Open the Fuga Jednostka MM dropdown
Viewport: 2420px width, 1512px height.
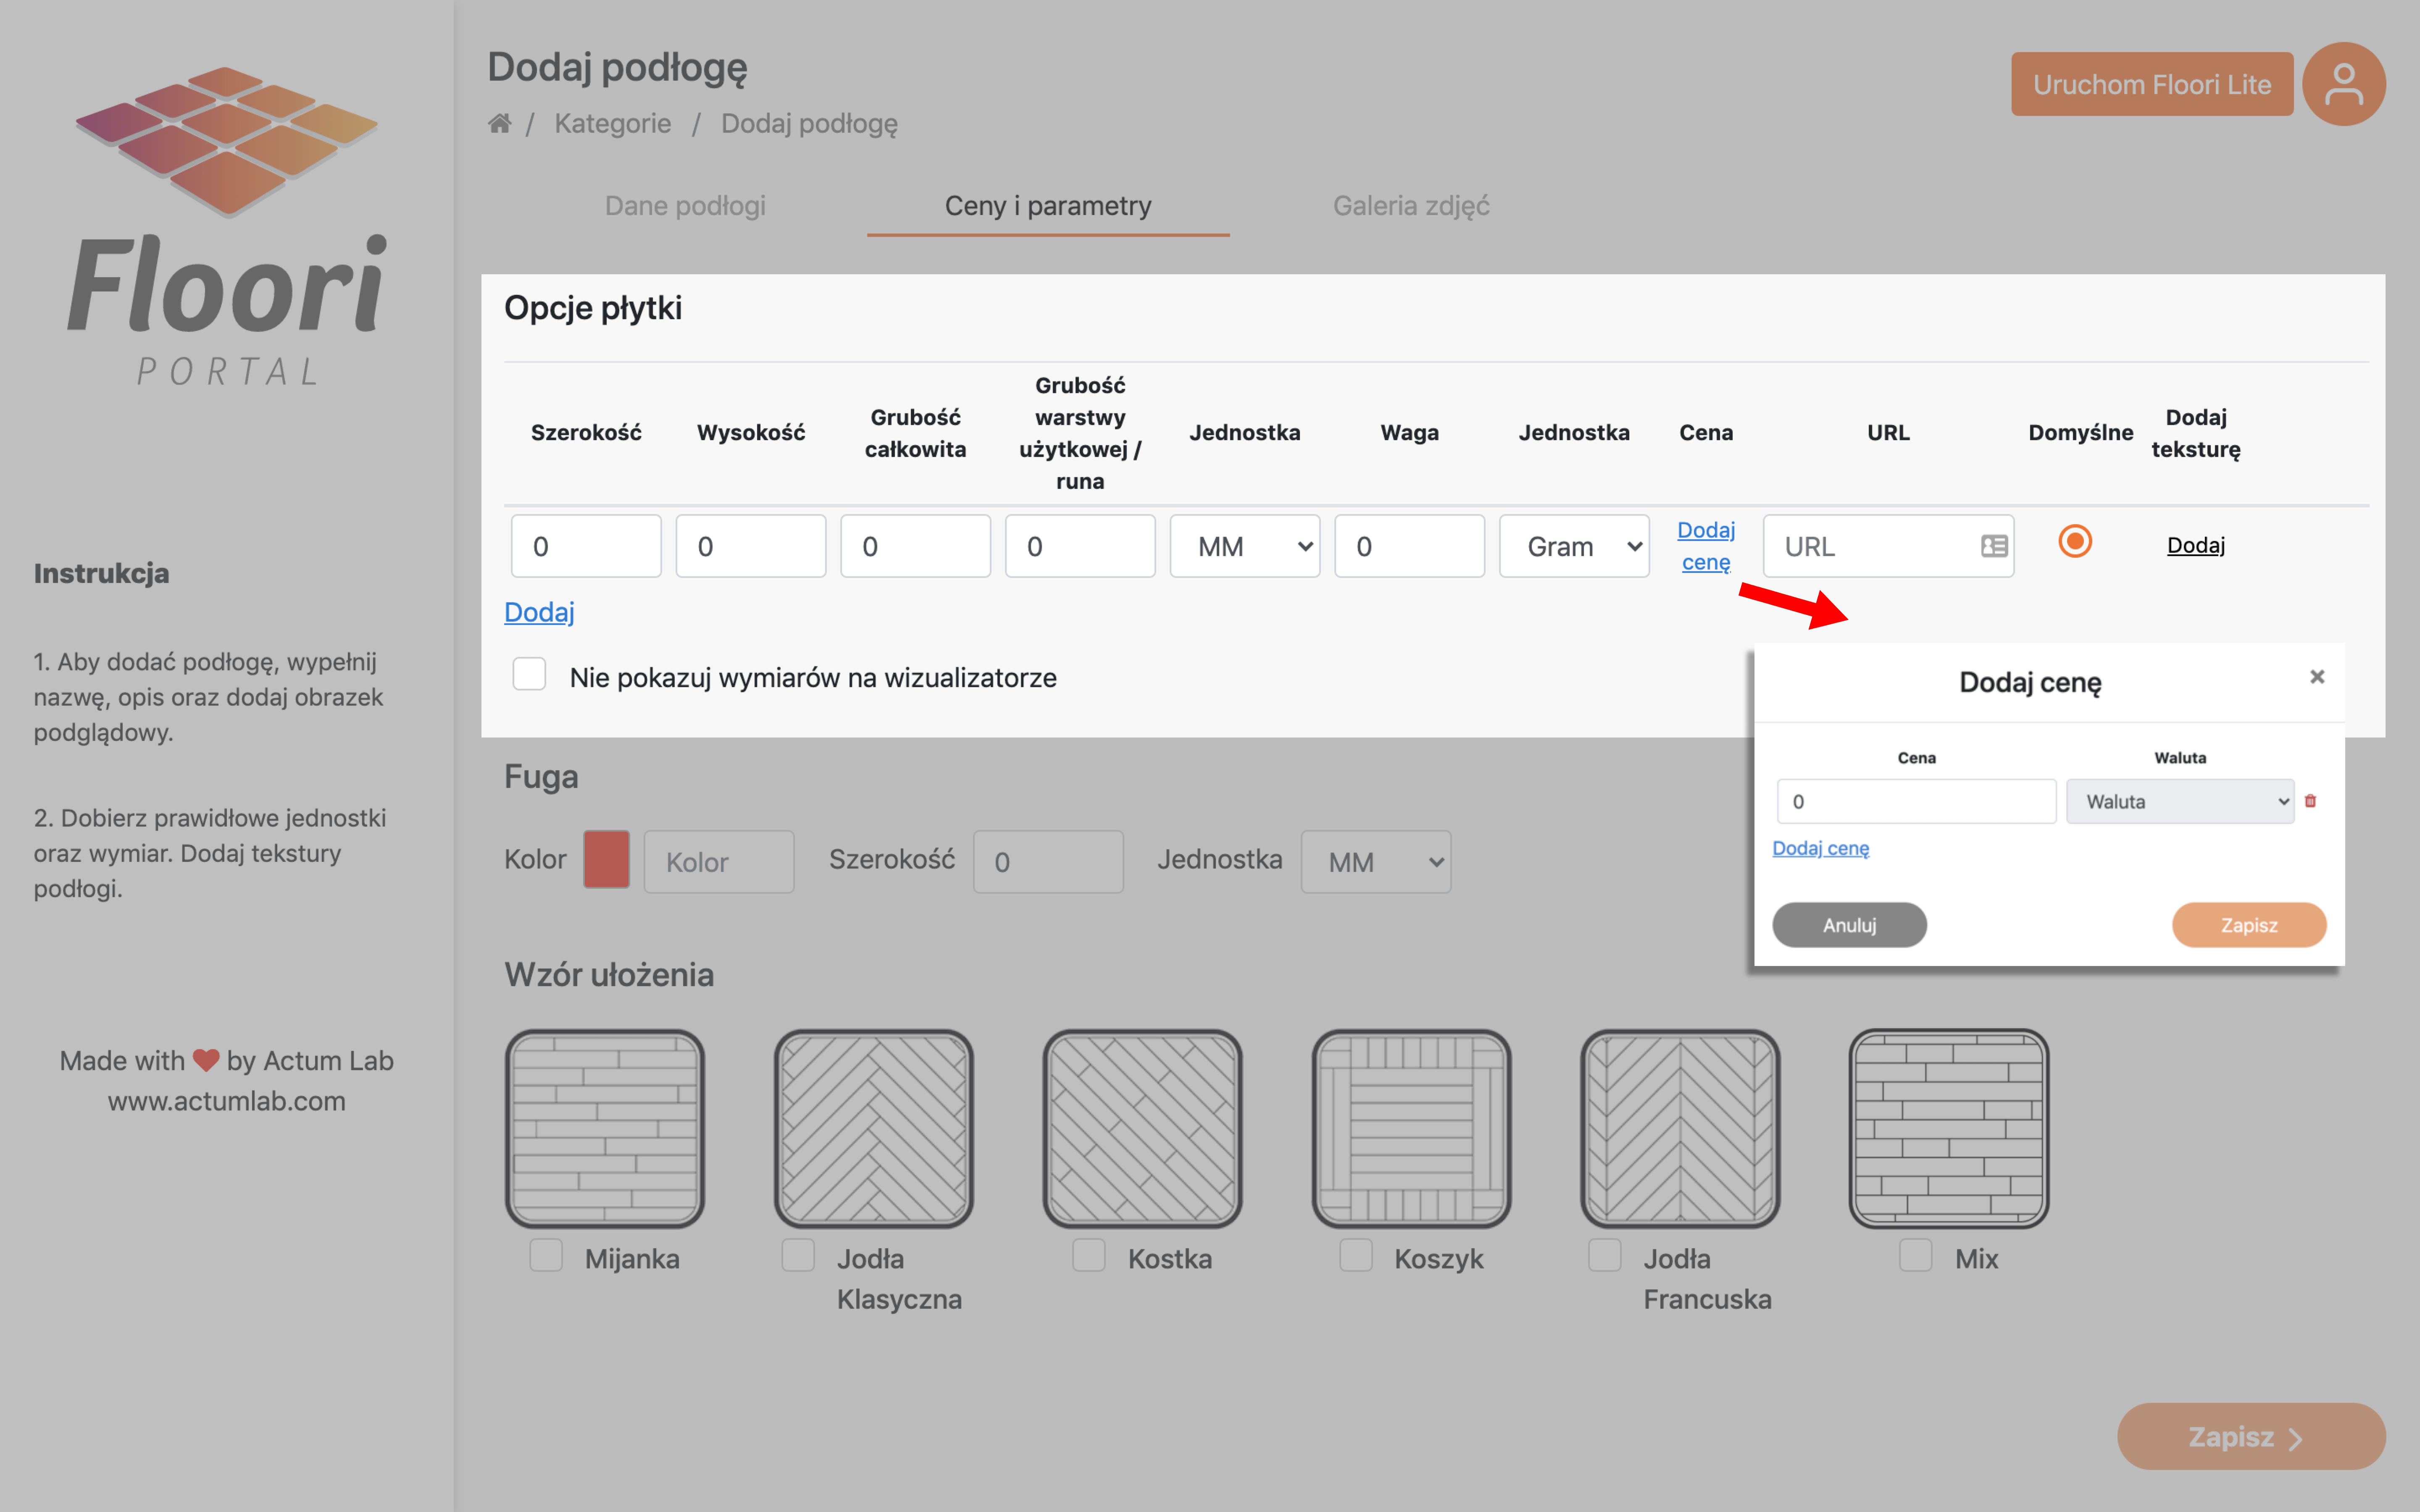click(x=1376, y=862)
